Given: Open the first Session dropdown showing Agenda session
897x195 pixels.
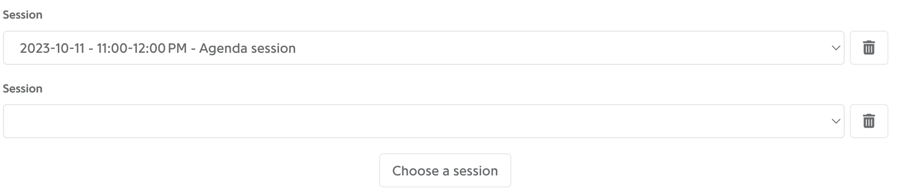Looking at the screenshot, I should [423, 48].
